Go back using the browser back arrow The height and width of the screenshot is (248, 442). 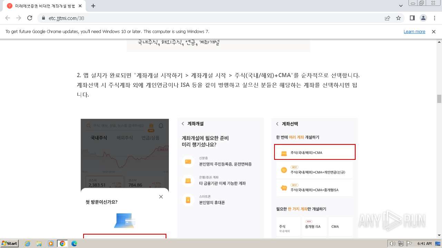tap(8, 18)
